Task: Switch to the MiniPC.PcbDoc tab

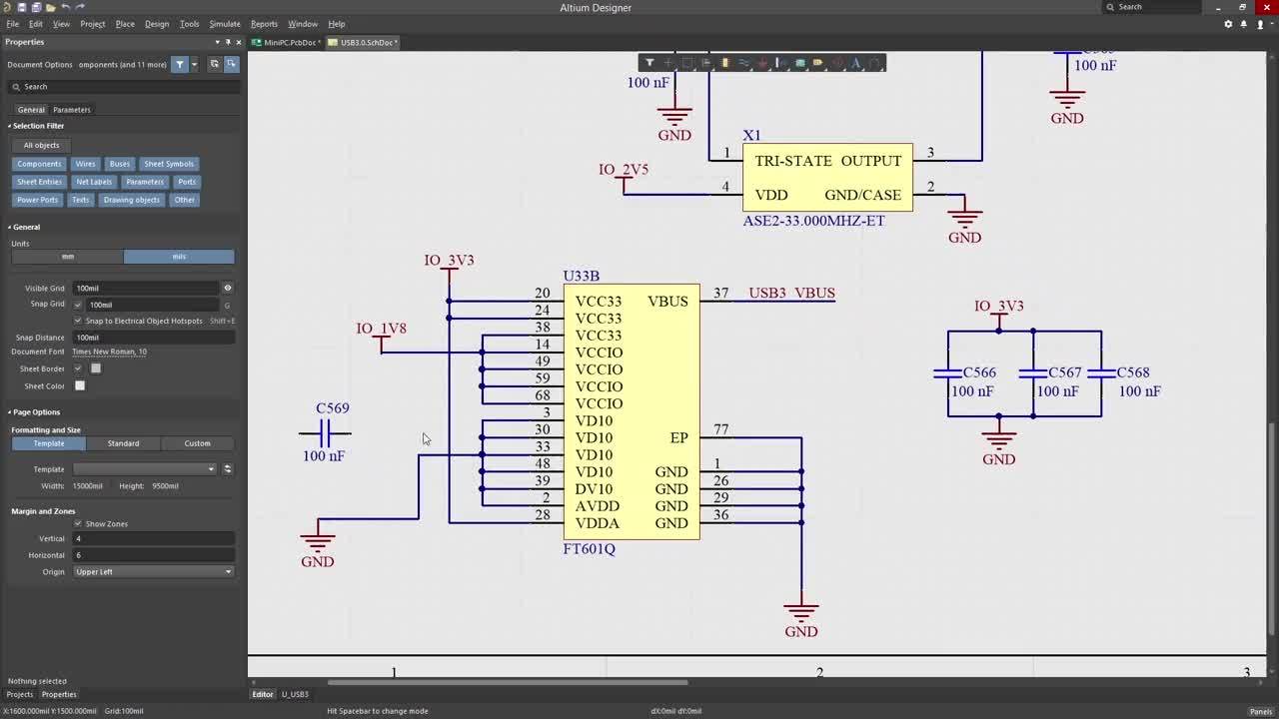Action: (289, 42)
